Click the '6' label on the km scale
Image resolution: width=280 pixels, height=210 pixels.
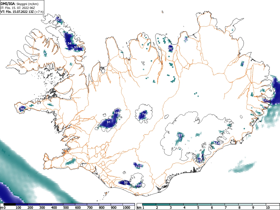[x=212, y=208]
